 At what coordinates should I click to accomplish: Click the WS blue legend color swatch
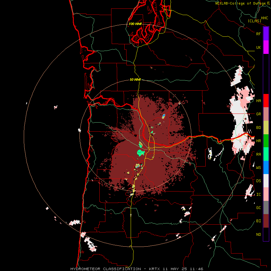pos(266,167)
